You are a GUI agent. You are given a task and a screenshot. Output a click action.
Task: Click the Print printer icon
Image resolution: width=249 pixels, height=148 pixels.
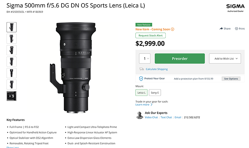pos(236,29)
